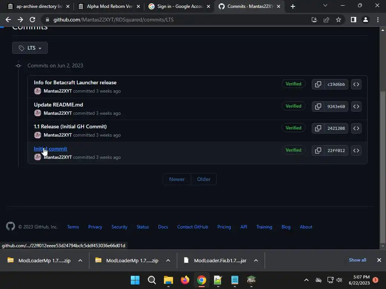The width and height of the screenshot is (386, 289).
Task: Open the GitHub logo in footer
Action: 10,226
